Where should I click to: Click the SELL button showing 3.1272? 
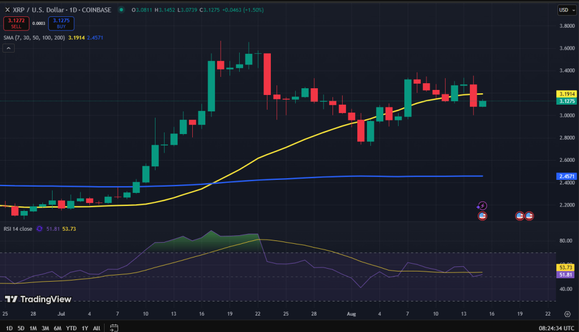[16, 23]
